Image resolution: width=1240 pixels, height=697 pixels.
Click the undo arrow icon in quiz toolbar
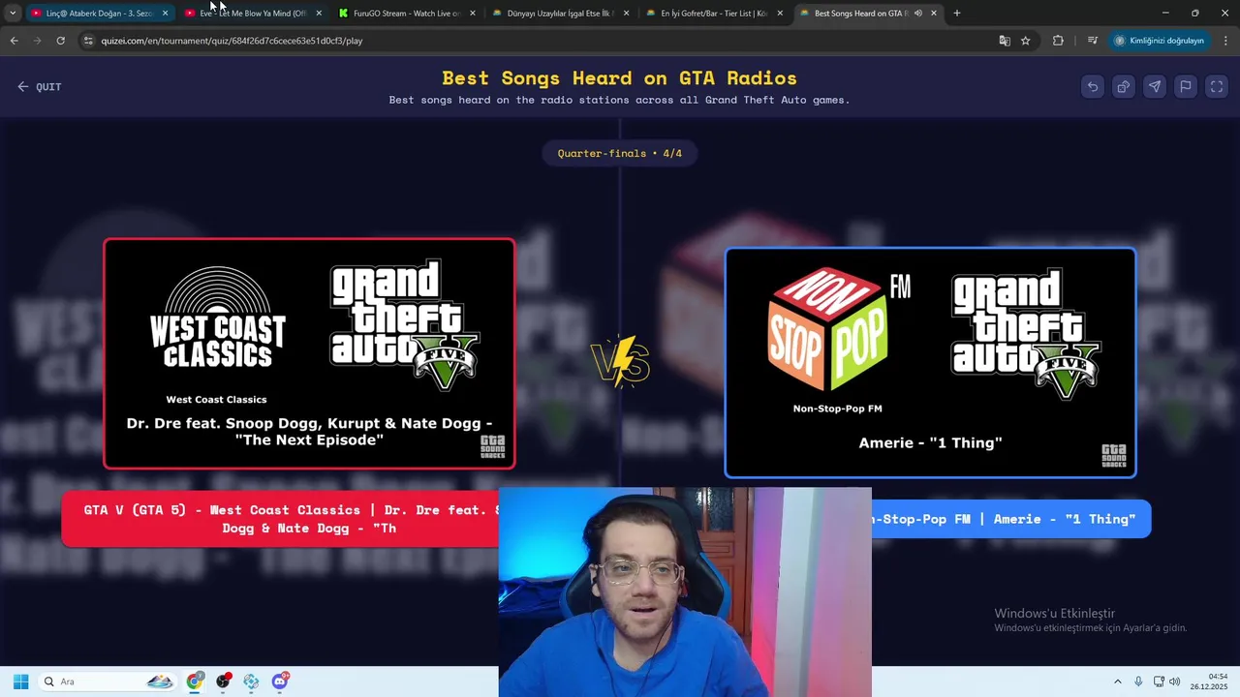(x=1093, y=87)
